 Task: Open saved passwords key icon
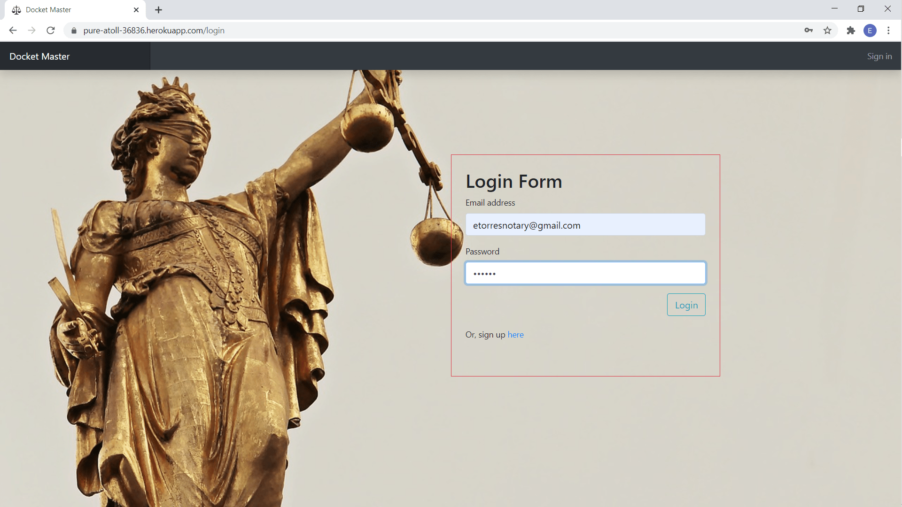click(x=808, y=31)
